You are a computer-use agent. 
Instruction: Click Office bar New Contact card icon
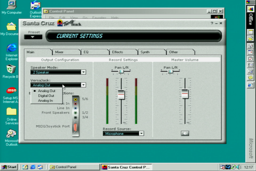pos(250,65)
